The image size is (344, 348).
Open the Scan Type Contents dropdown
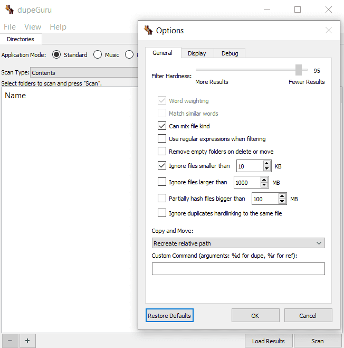point(84,72)
